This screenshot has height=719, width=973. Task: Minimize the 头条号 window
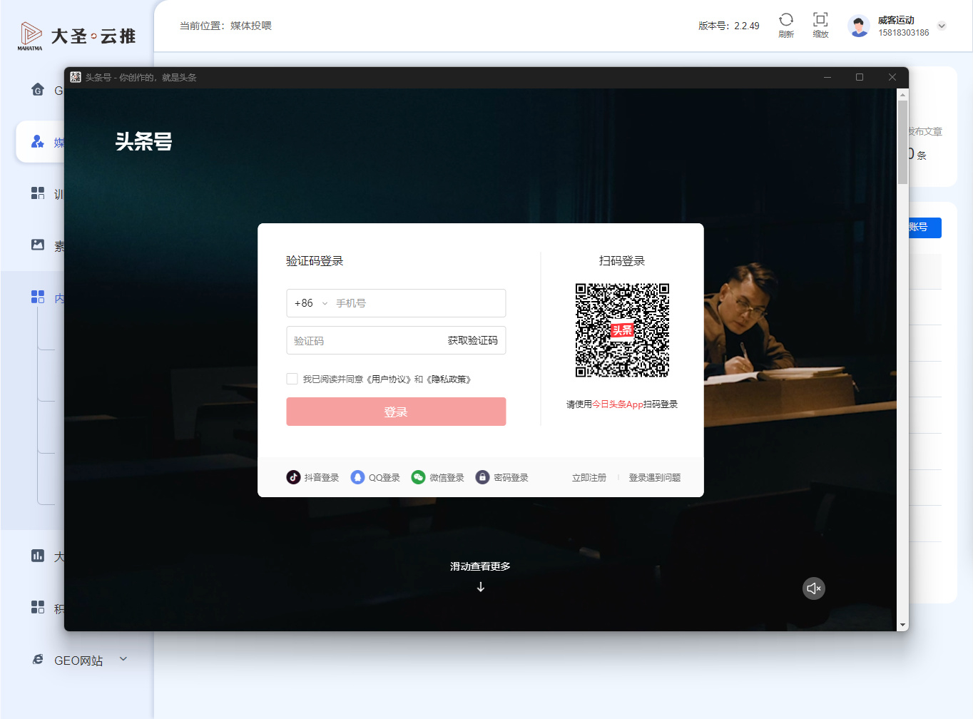827,77
